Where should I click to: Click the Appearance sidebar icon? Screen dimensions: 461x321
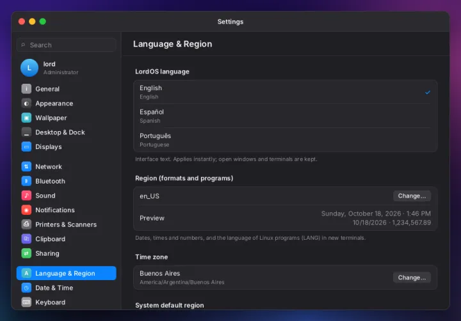[26, 104]
